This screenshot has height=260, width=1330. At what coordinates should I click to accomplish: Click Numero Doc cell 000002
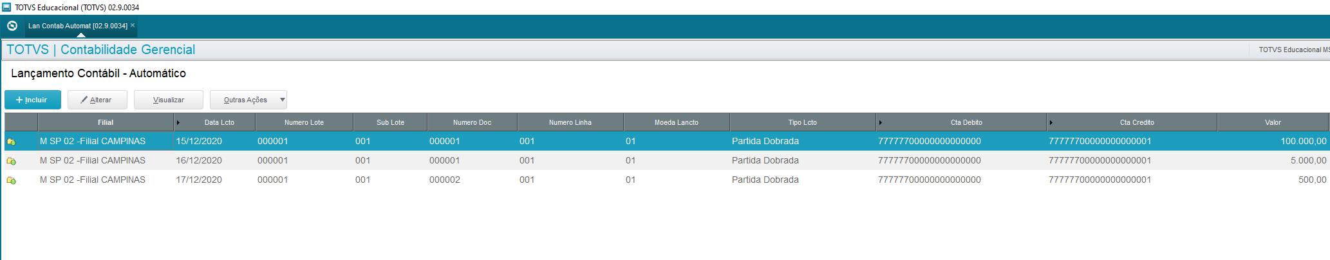(445, 180)
